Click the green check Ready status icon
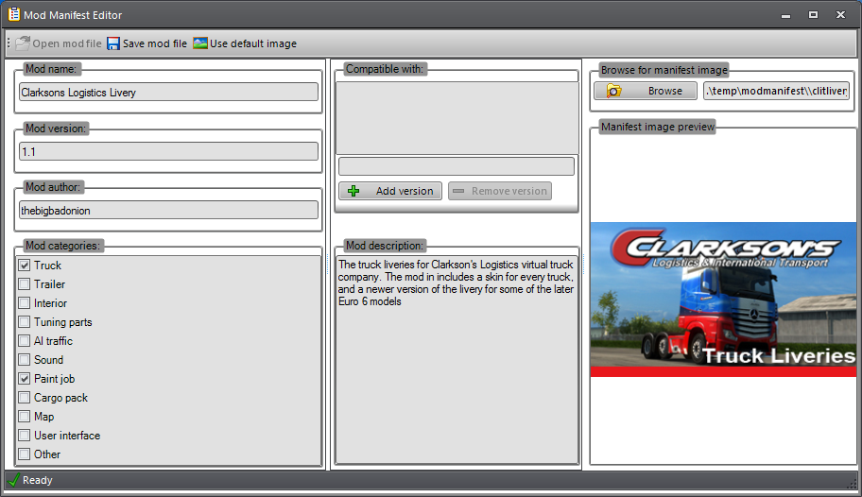The width and height of the screenshot is (862, 497). tap(14, 480)
